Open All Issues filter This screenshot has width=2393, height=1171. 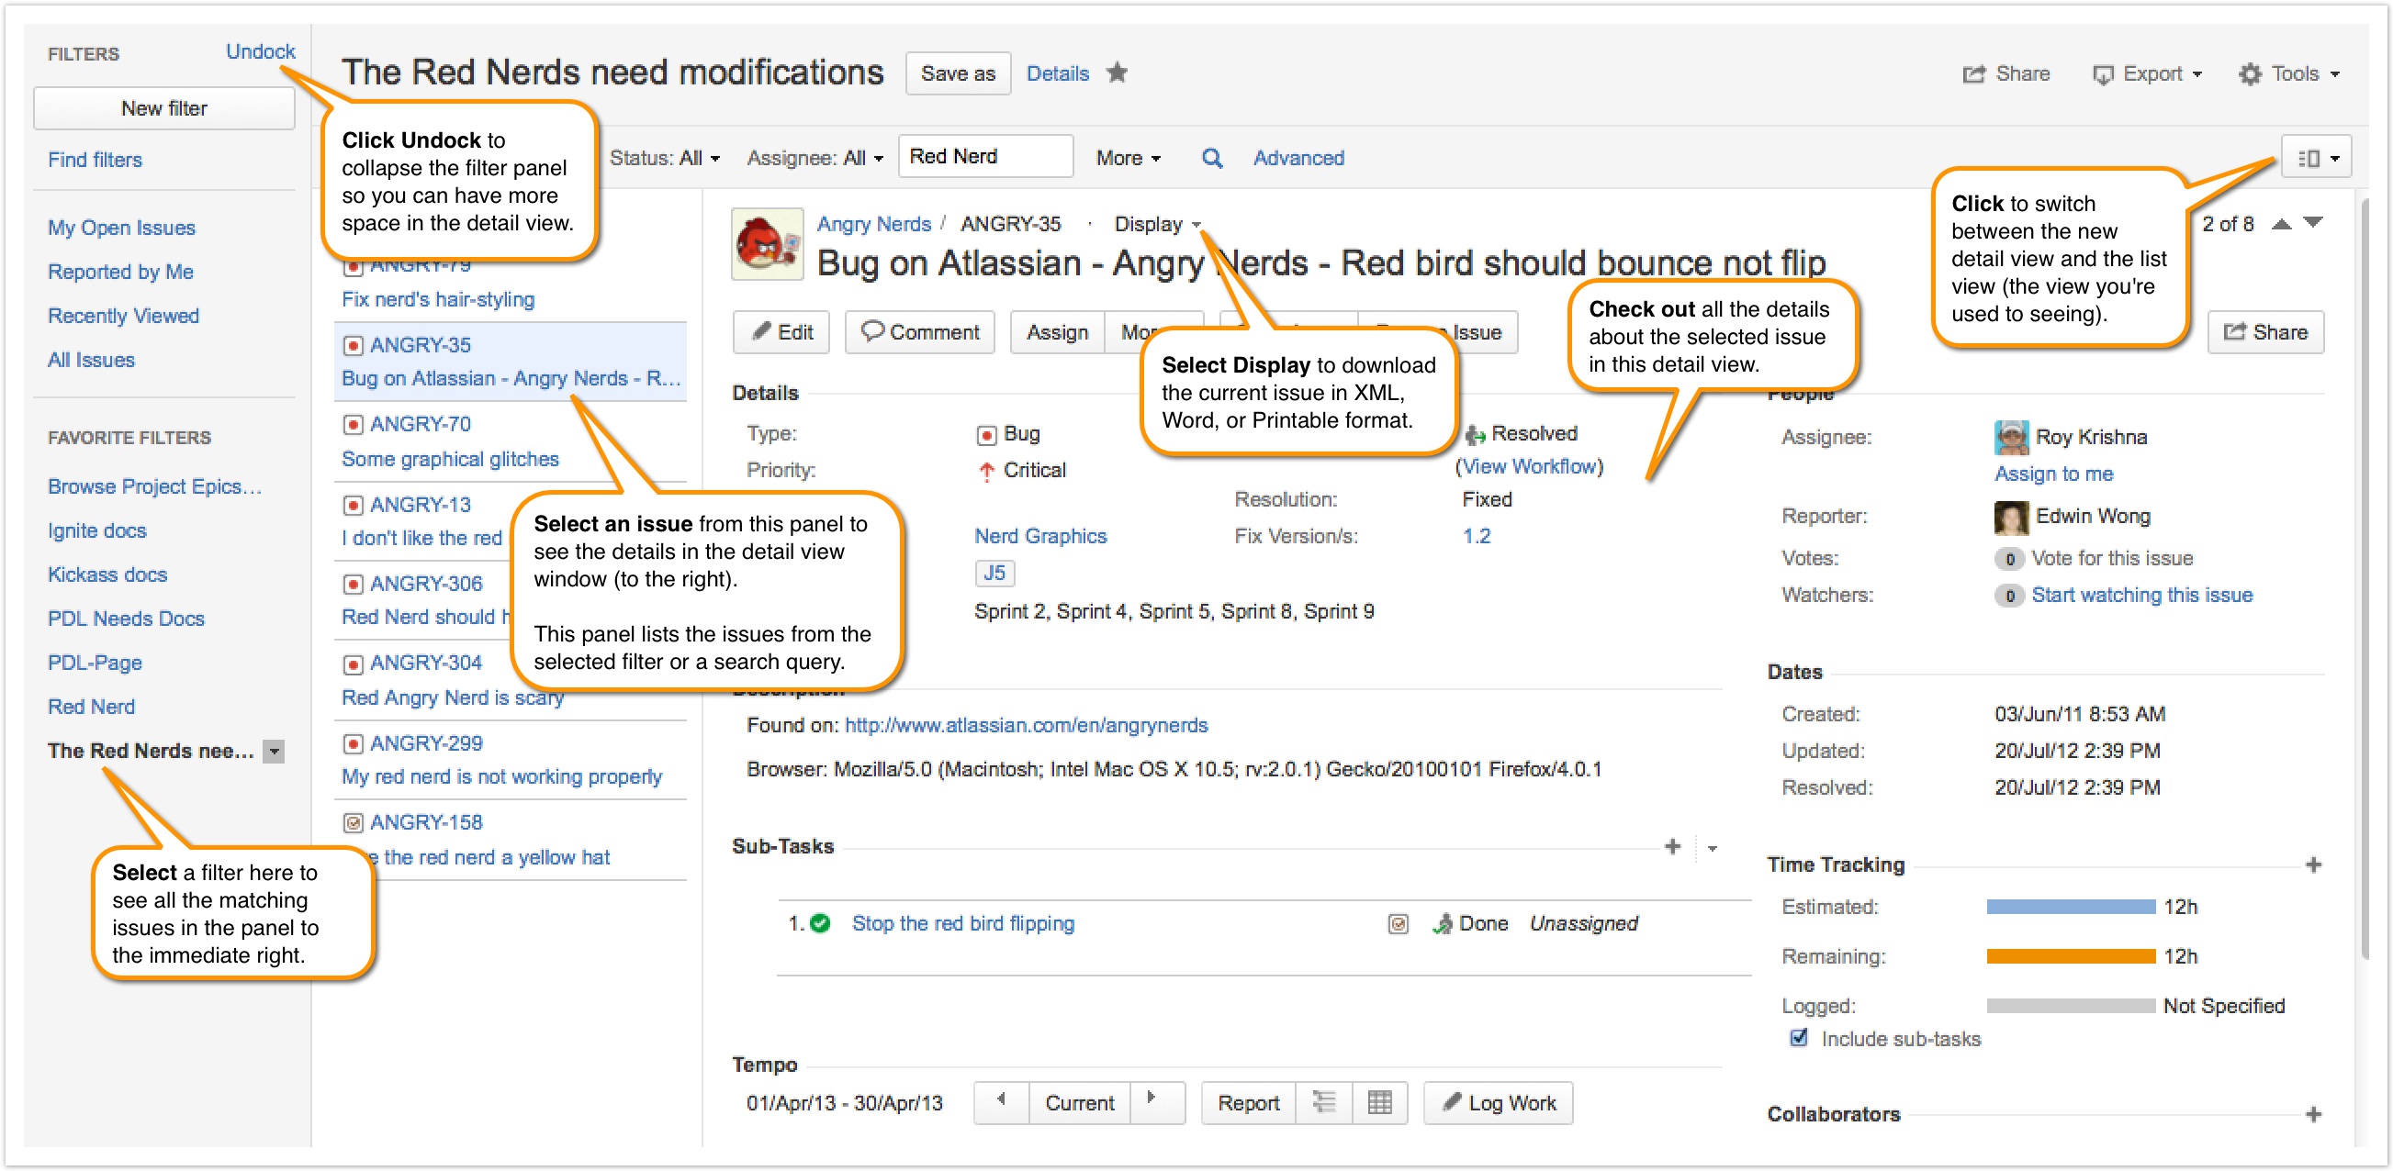91,361
